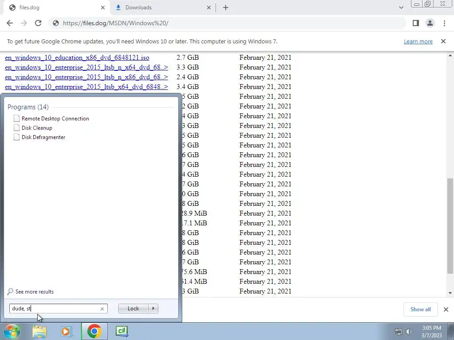Go back with the browser back arrow
The height and width of the screenshot is (340, 454).
[x=10, y=23]
